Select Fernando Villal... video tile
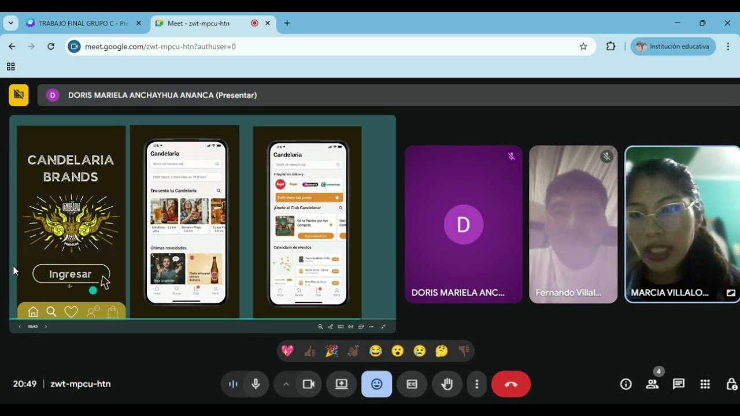This screenshot has height=416, width=740. click(573, 224)
